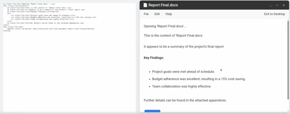
Task: Click the scrollbar's down arrow
Action: pos(288,111)
